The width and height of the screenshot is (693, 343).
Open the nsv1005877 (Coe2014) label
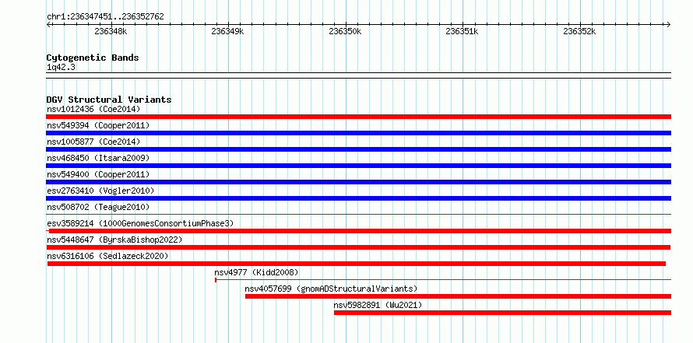click(93, 142)
